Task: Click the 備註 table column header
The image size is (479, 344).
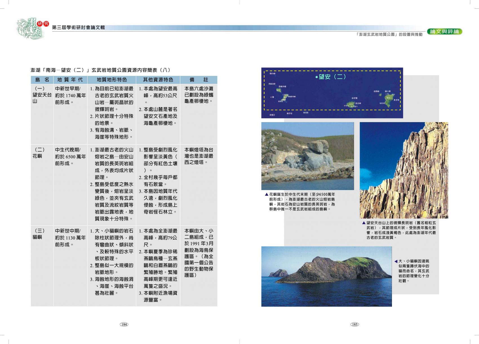Action: click(199, 80)
